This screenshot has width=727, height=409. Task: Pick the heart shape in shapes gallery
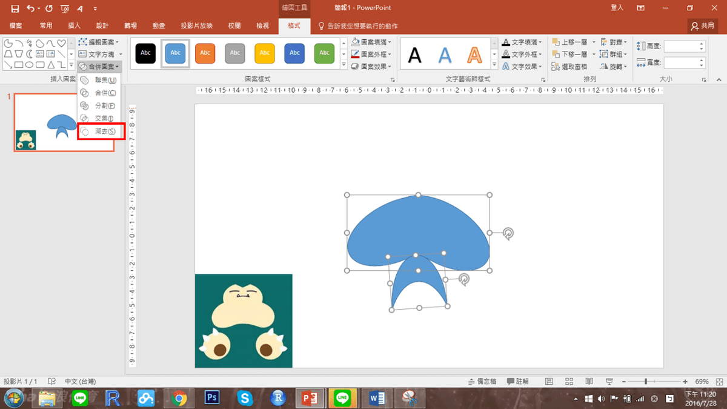tap(61, 44)
